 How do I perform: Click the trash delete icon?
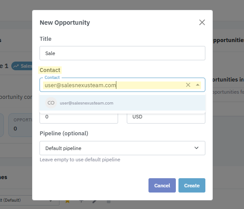(x=109, y=202)
